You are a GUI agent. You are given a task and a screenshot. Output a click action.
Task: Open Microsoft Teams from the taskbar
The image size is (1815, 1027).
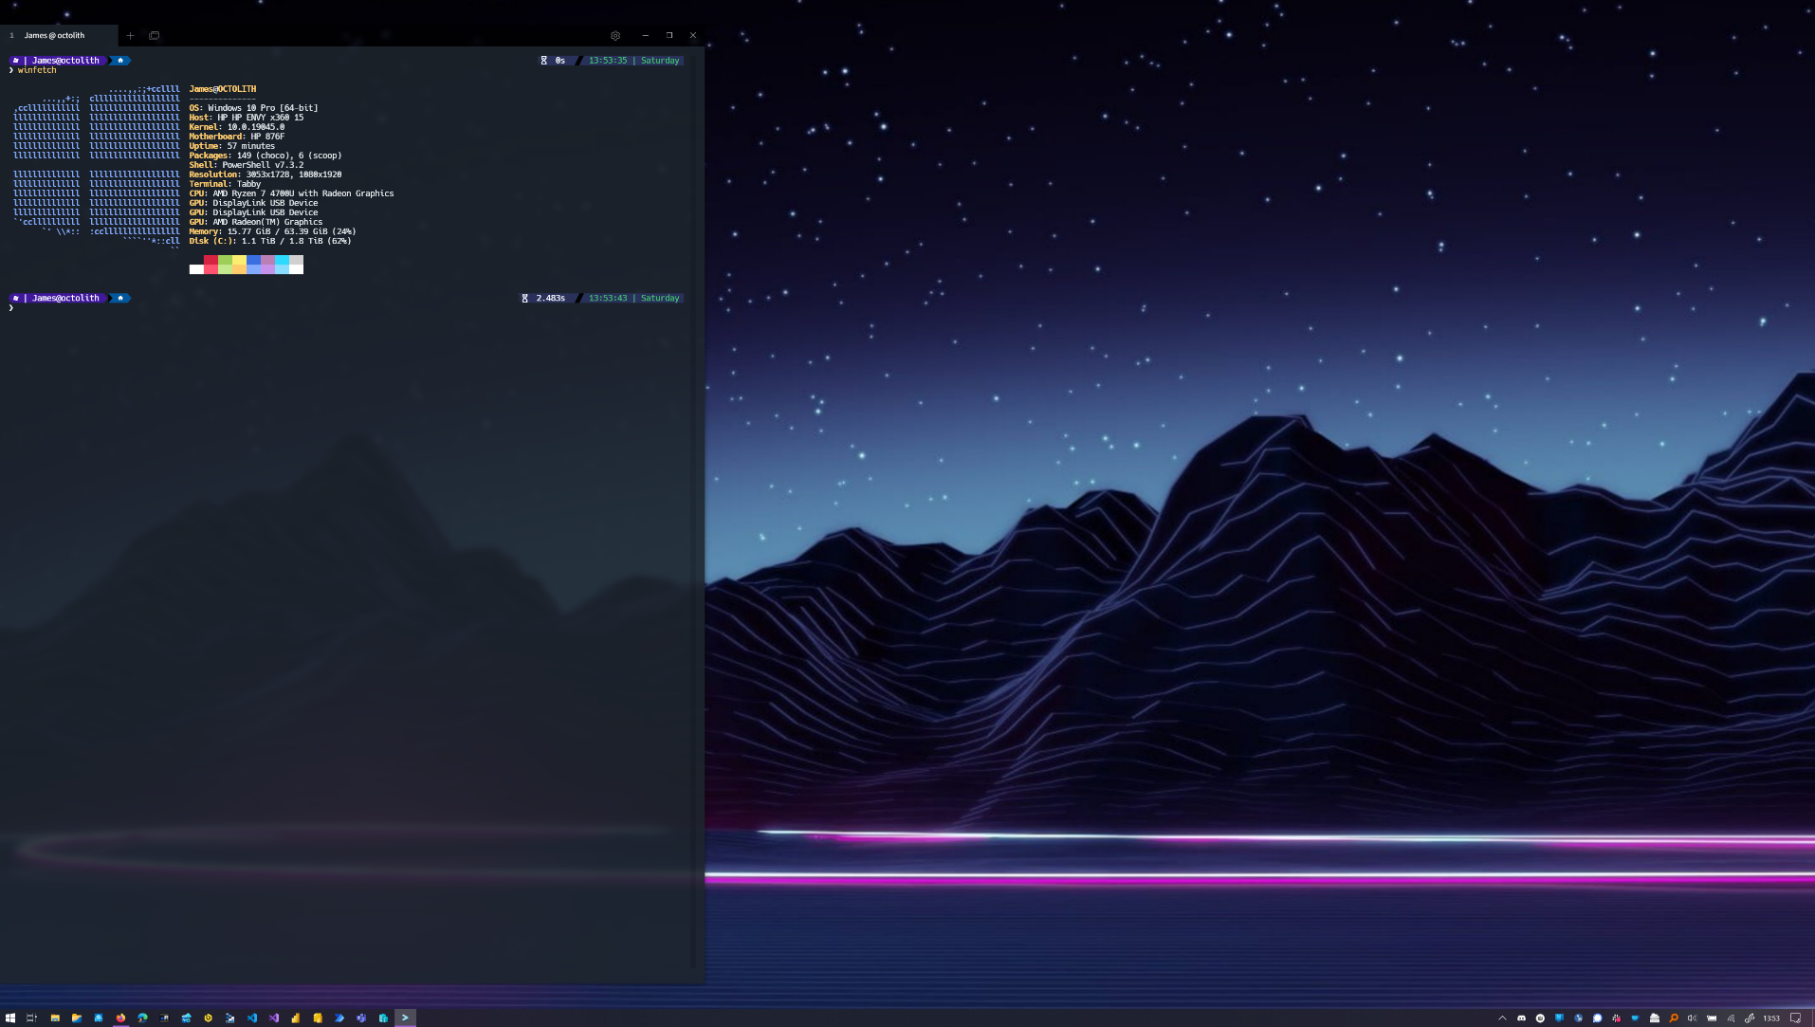tap(361, 1018)
